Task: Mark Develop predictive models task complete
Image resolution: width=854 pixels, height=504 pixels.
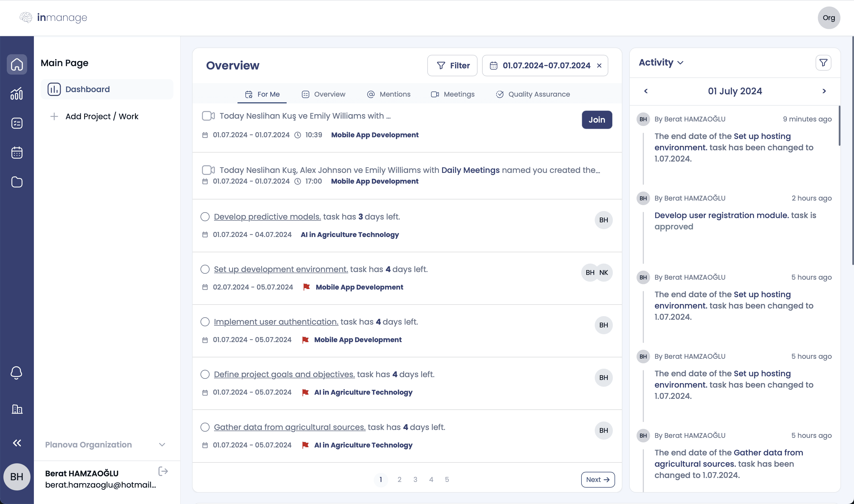Action: click(205, 217)
